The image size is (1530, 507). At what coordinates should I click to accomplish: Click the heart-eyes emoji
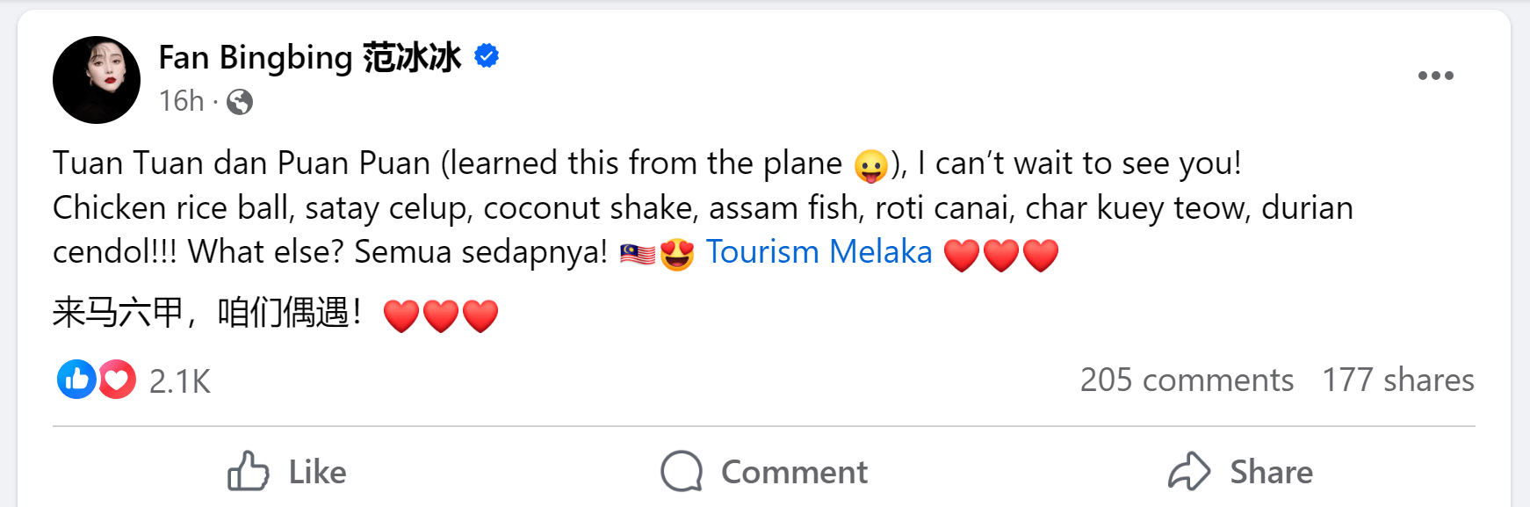pyautogui.click(x=677, y=254)
